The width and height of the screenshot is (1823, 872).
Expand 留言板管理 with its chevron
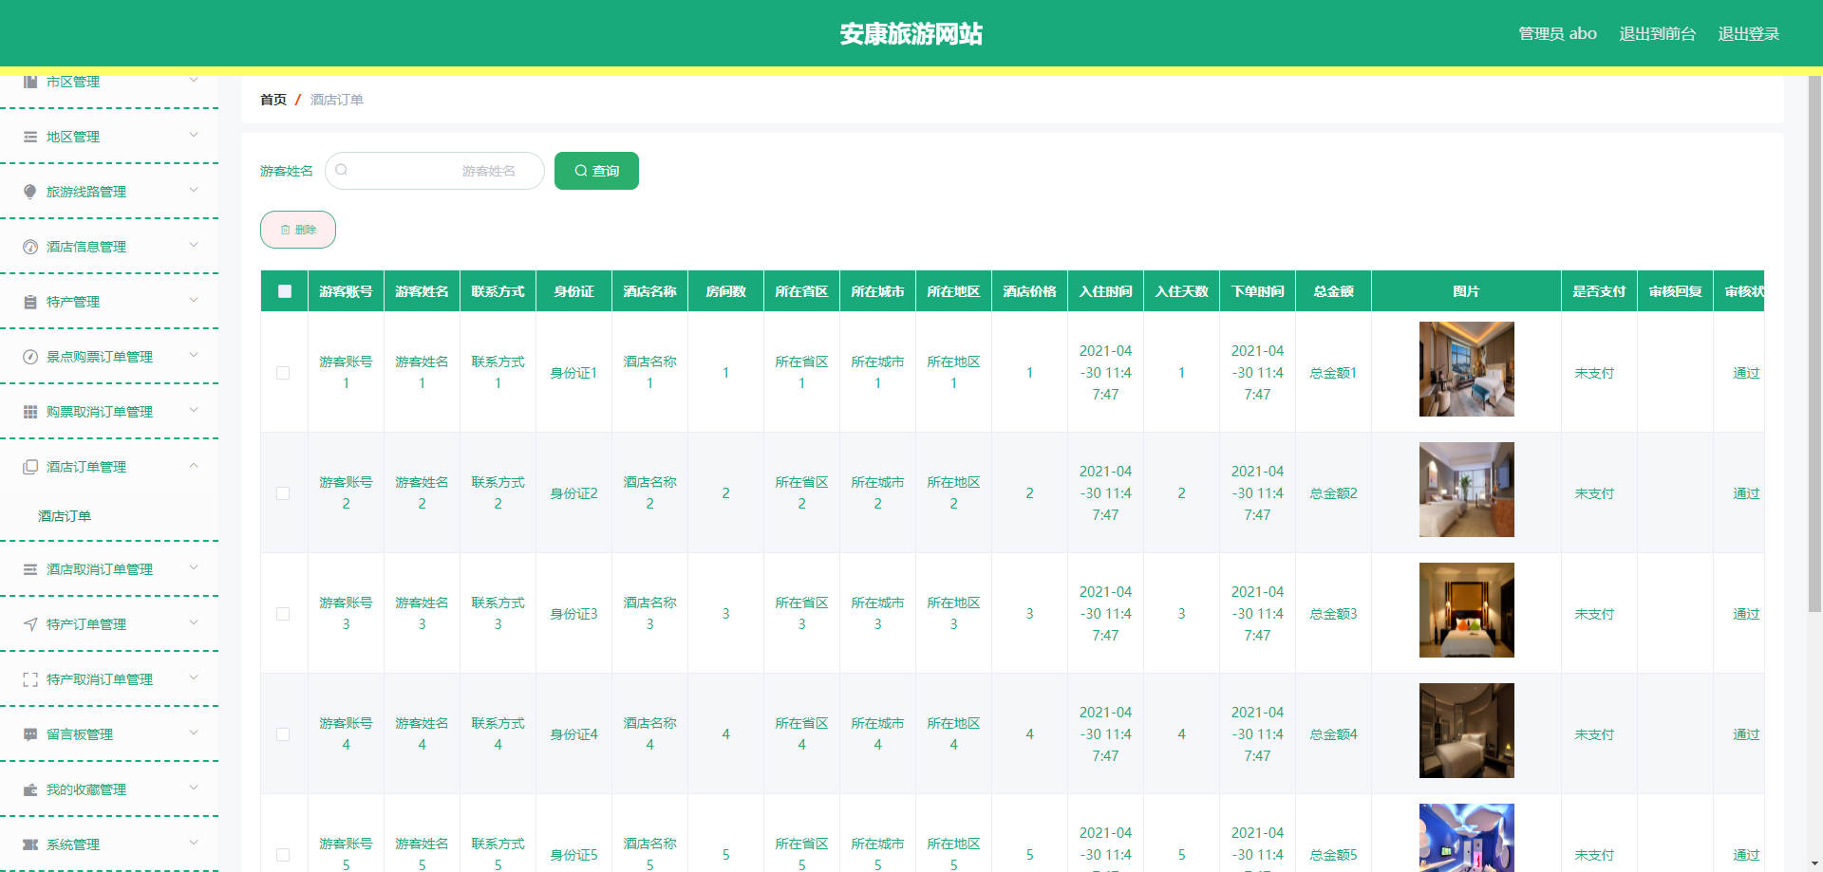(x=194, y=733)
